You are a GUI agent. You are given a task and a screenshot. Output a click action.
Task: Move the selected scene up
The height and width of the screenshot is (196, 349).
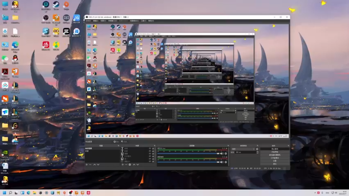click(95, 165)
